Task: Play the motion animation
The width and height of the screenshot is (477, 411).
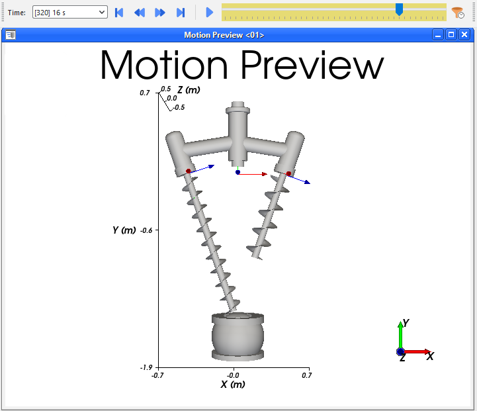Action: 209,13
